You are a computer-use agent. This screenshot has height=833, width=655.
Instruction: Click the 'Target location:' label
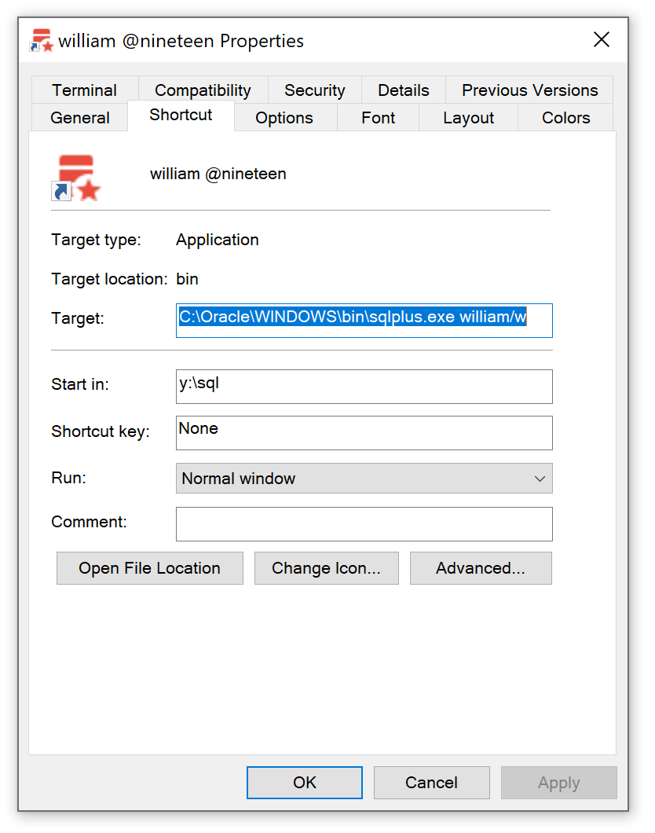tap(109, 279)
